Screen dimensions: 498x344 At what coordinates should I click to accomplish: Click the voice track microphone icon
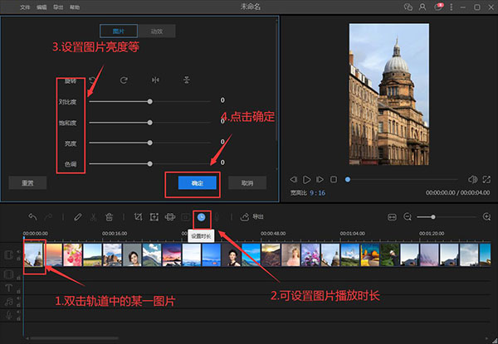tap(8, 315)
